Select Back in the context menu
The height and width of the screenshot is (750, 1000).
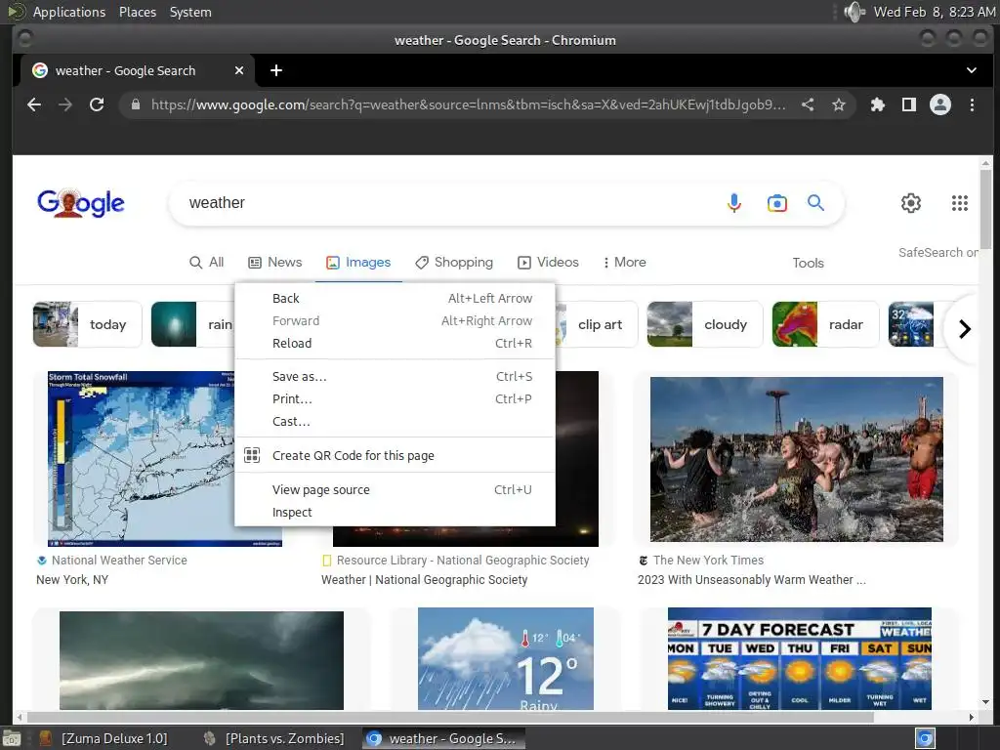pos(395,299)
